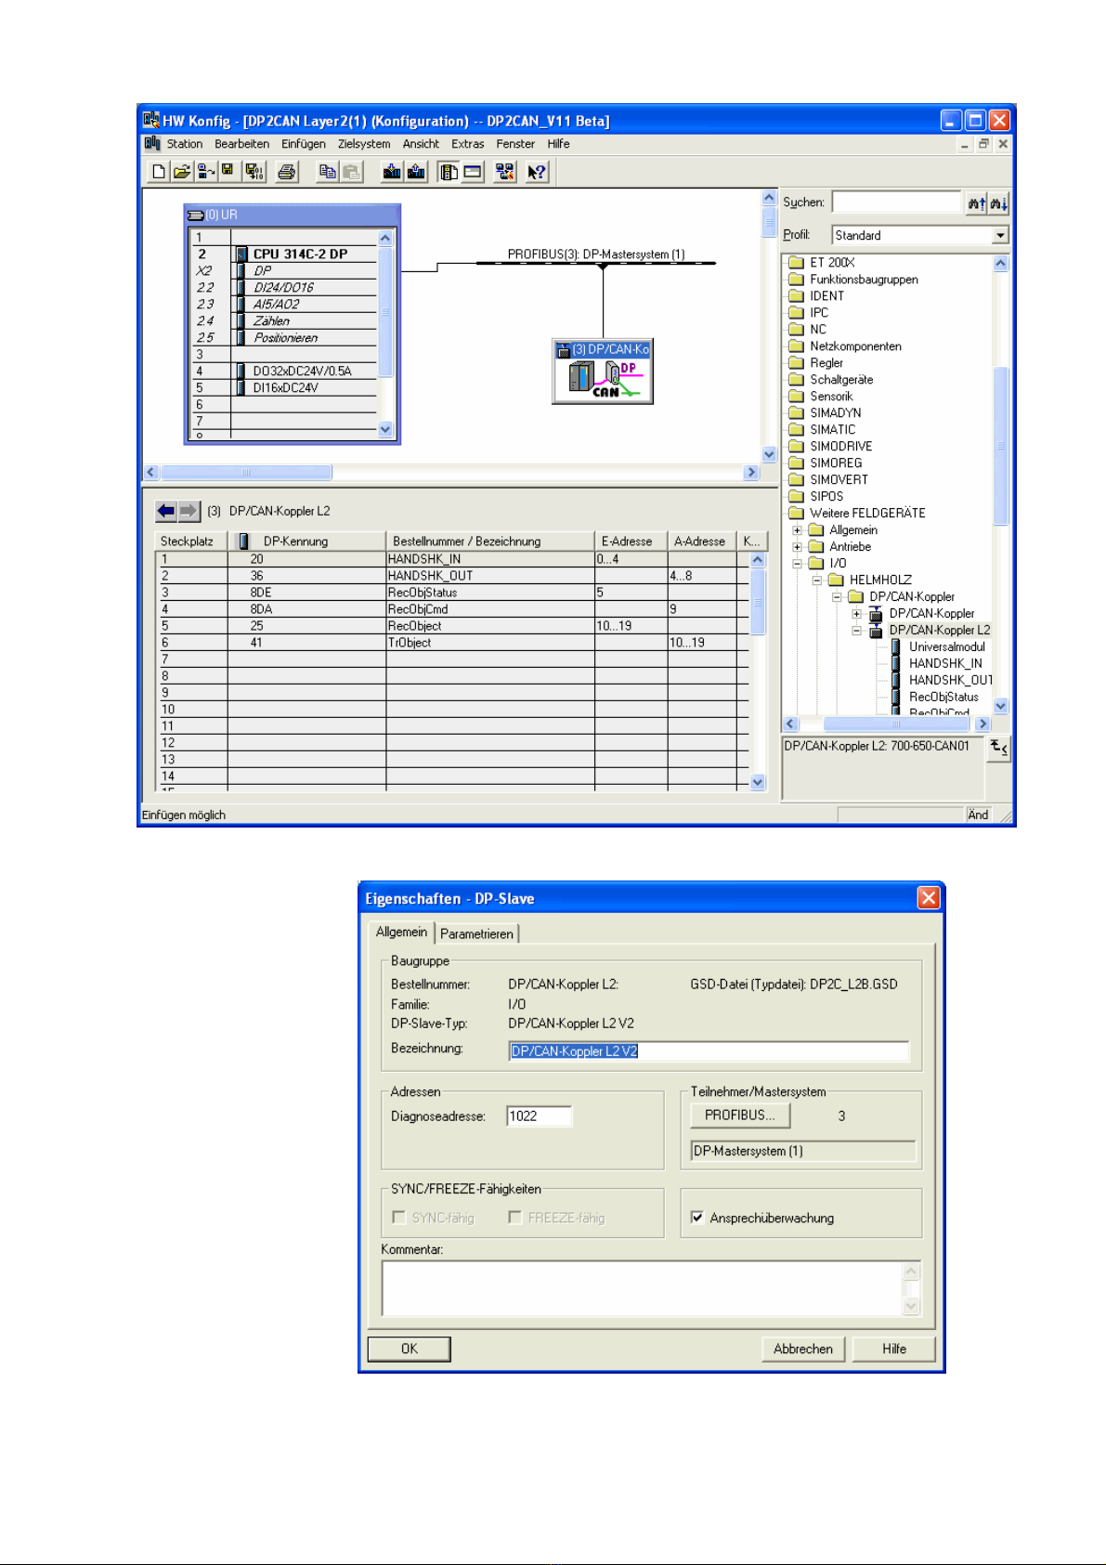Open the Zielsystem menu

(364, 144)
